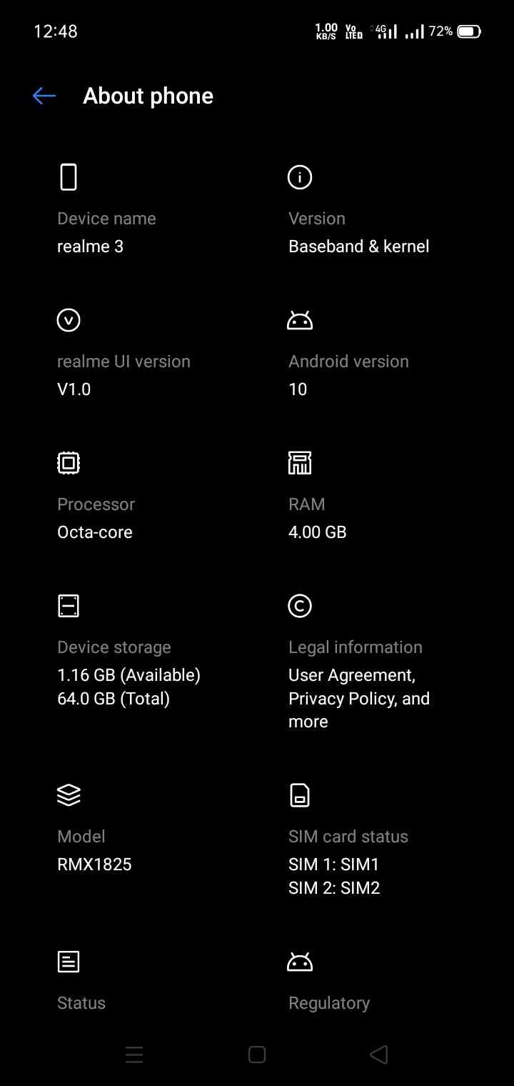Tap the device storage drive icon
Viewport: 514px width, 1086px height.
coord(69,606)
